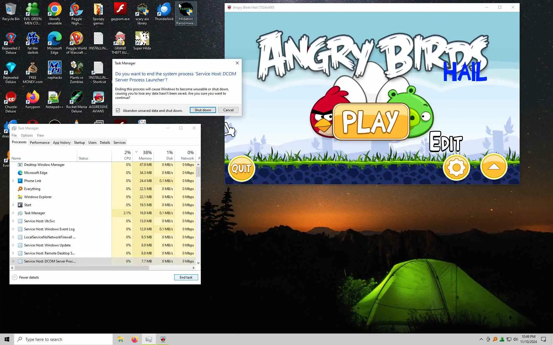Switch to the Performance tab
This screenshot has width=553, height=345.
tap(39, 143)
